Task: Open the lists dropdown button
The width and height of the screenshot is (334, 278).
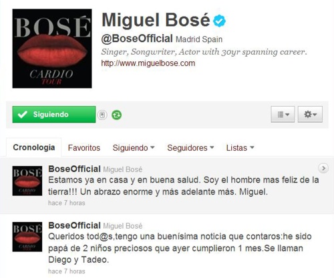Action: tap(283, 114)
